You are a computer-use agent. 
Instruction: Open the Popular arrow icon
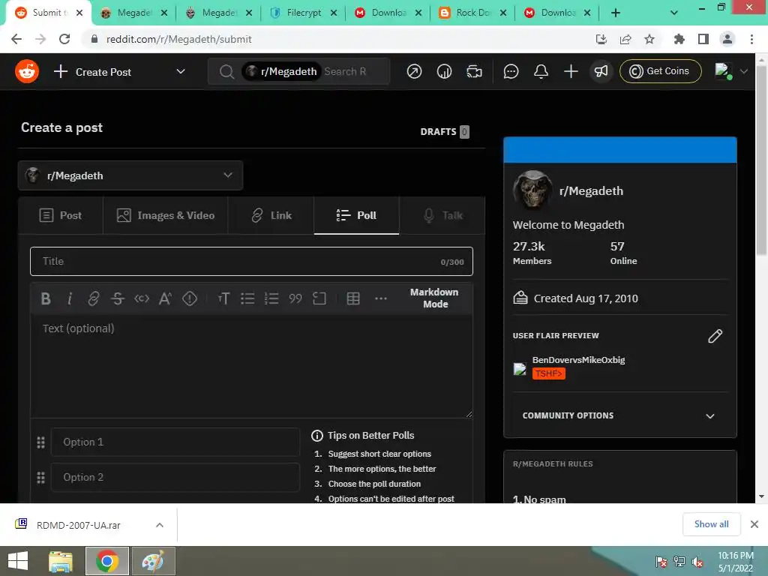click(414, 72)
